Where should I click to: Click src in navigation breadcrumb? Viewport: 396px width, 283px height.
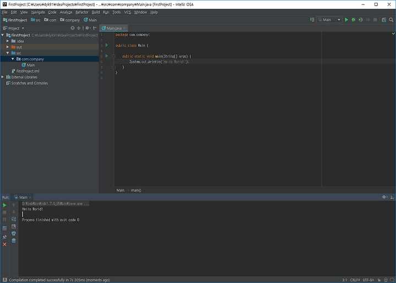click(x=36, y=20)
